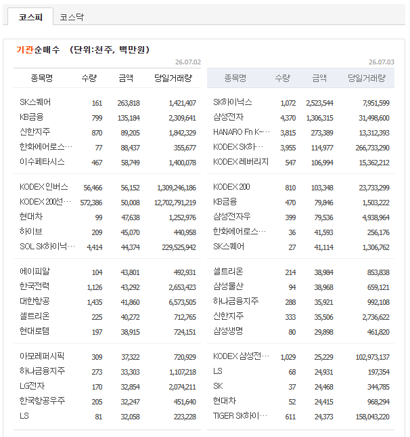Open the 한국전력 stock link
Viewport: 410px width, 437px height.
35,286
